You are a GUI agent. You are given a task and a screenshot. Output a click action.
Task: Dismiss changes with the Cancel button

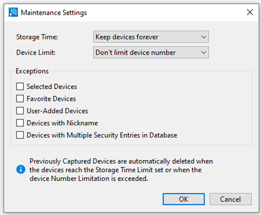coord(231,199)
